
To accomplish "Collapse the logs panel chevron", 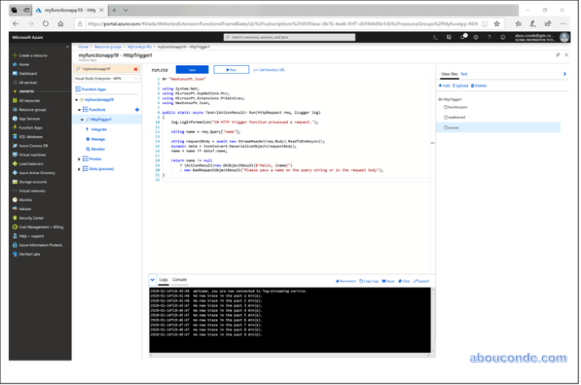I will coord(153,279).
